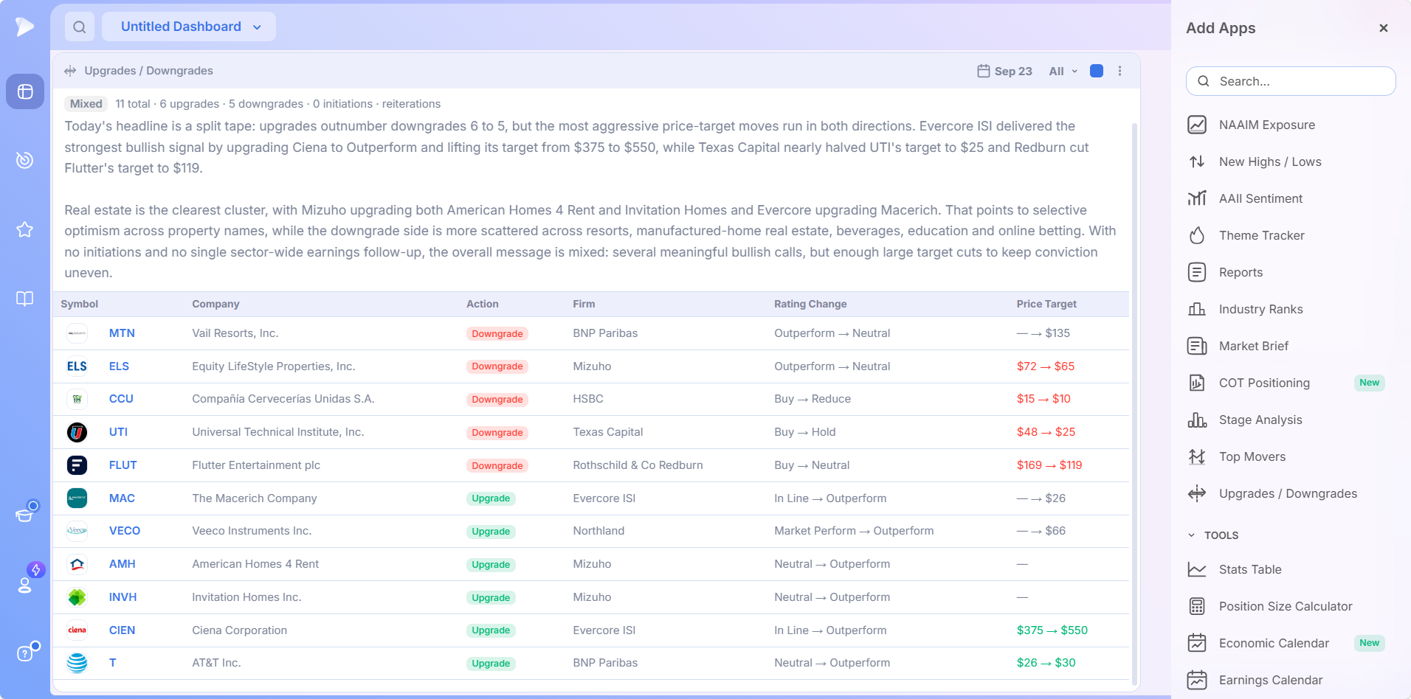The image size is (1411, 699).
Task: Open the FLUT ticker link
Action: [x=123, y=465]
